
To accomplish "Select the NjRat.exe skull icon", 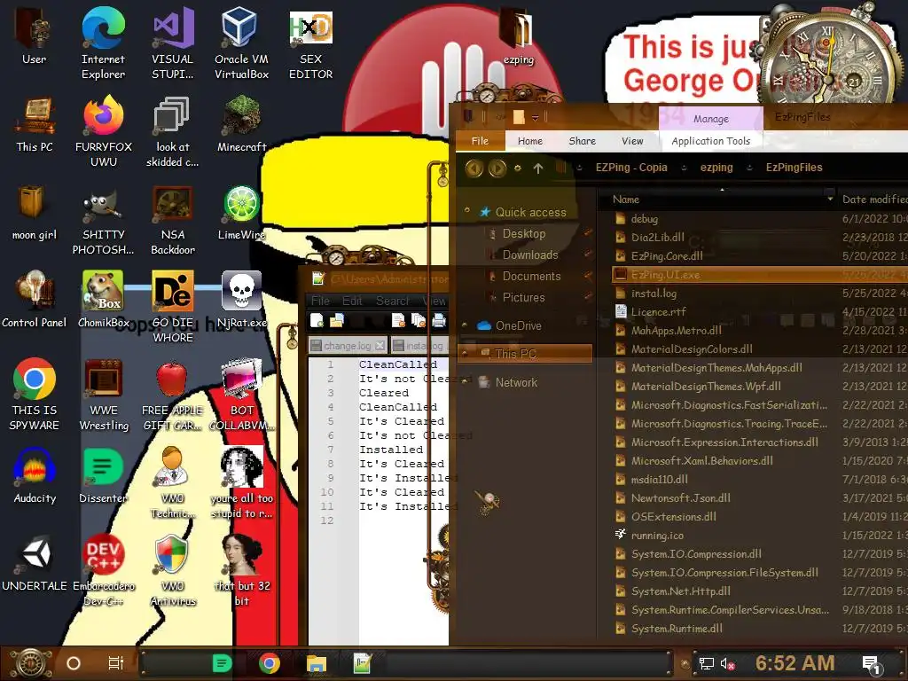I will [x=241, y=300].
